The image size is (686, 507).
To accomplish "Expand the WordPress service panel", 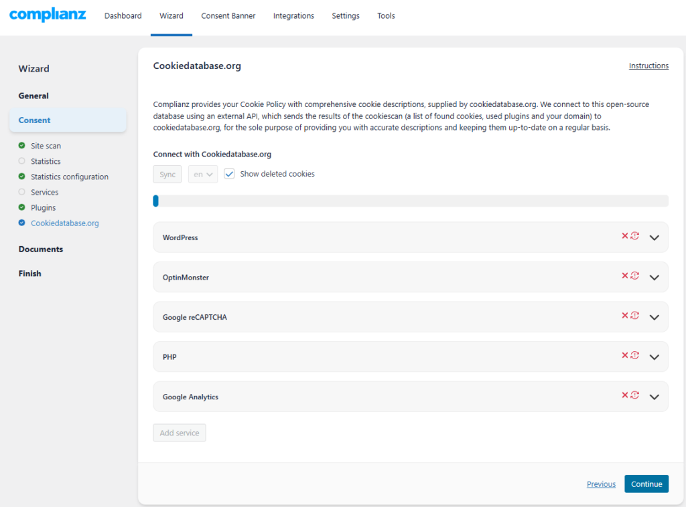I will [654, 237].
